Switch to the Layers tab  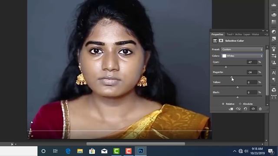[x=247, y=34]
